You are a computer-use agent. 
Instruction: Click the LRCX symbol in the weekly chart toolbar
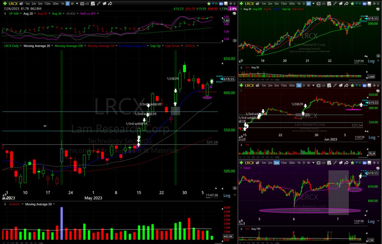tap(250, 4)
